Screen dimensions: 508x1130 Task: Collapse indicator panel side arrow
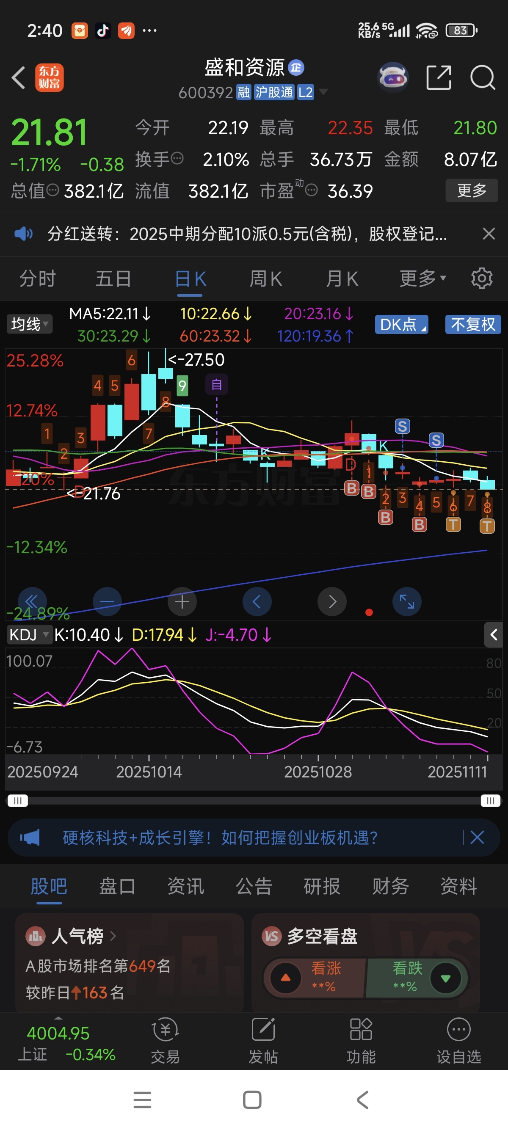pyautogui.click(x=494, y=634)
